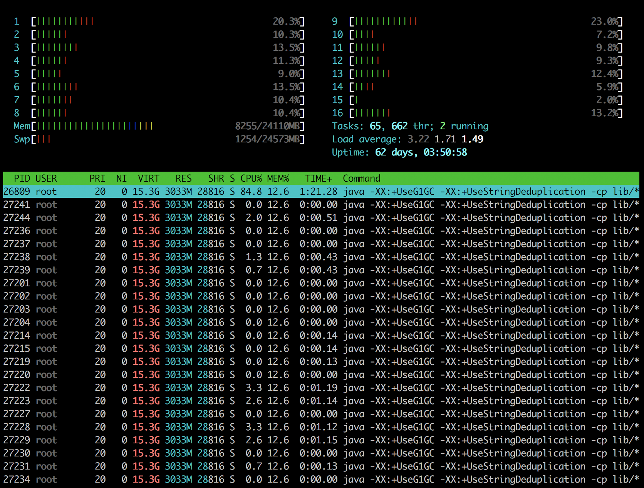Sort processes by the CPU% column header

coord(251,179)
